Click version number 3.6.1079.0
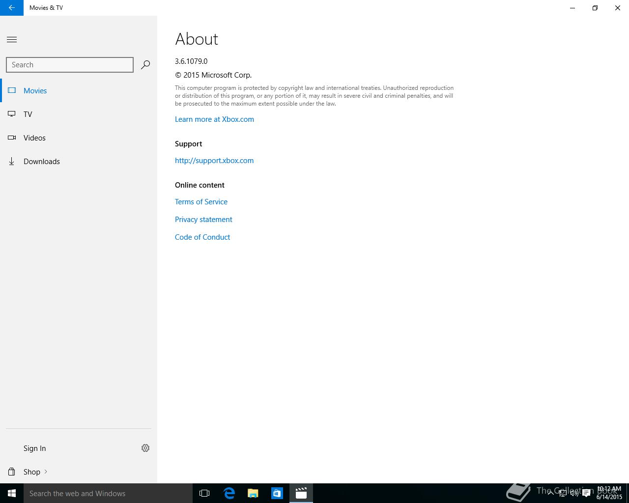Viewport: 629px width, 503px height. (x=191, y=61)
